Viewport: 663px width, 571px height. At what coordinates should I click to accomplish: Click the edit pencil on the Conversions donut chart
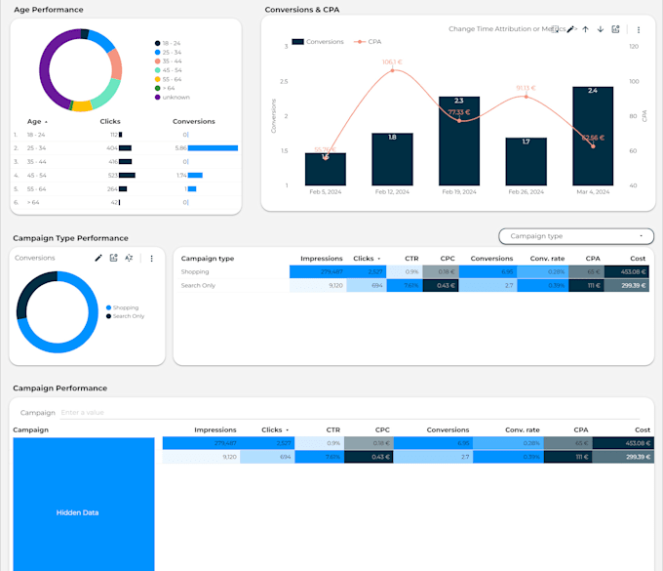pos(98,258)
